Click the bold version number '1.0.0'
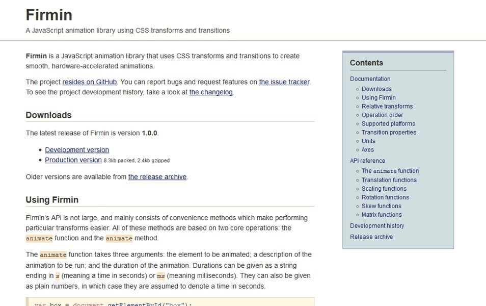 coord(149,133)
